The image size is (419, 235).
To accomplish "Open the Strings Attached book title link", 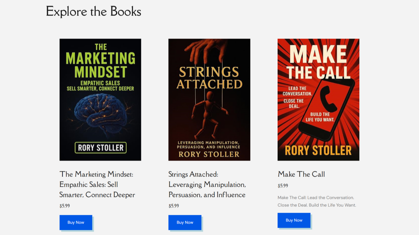I will pos(207,185).
